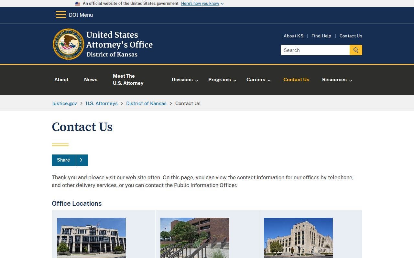Image resolution: width=414 pixels, height=258 pixels.
Task: Expand the Careers dropdown menu
Action: coord(258,80)
